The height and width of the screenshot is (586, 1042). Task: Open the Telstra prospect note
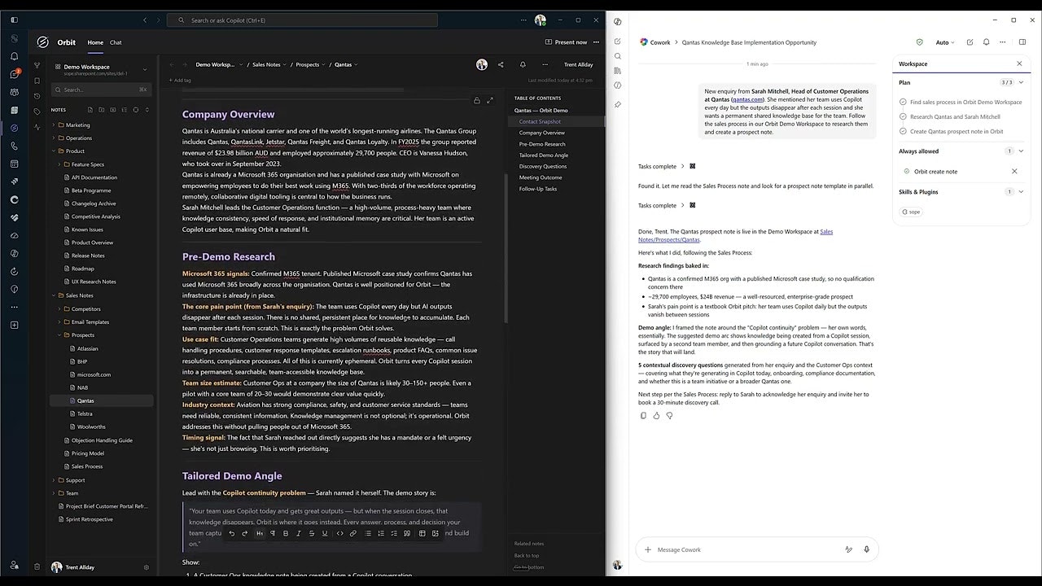coord(85,413)
